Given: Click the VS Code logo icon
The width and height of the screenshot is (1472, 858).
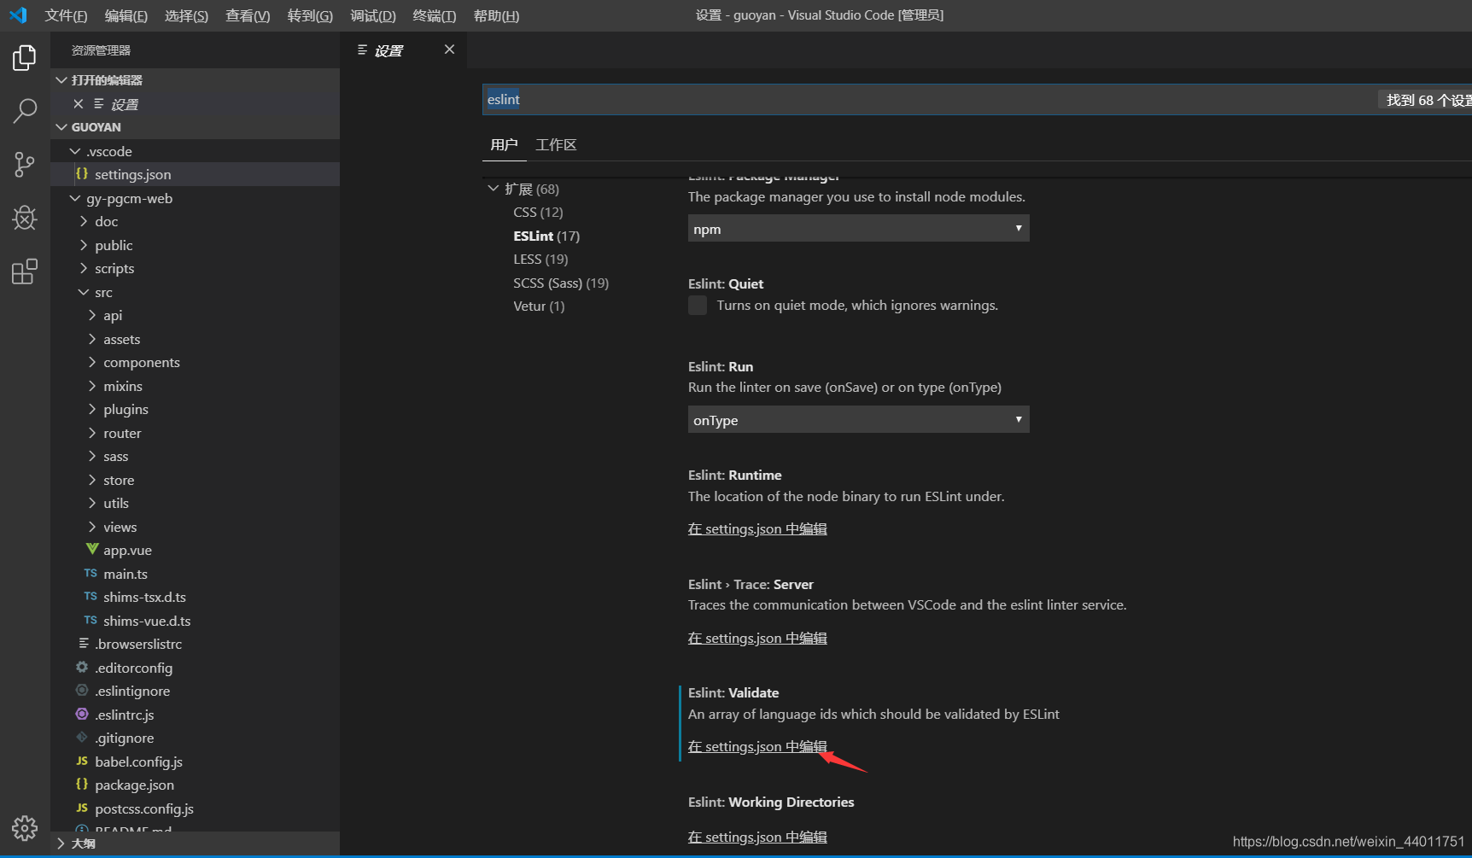Looking at the screenshot, I should click(18, 15).
